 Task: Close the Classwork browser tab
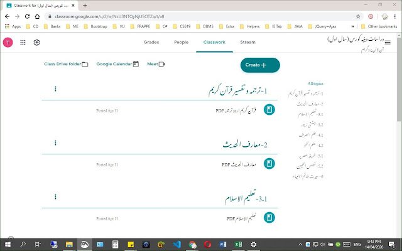coord(73,5)
